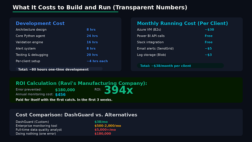252x142 pixels.
Task: Select '$180,000' in the cost comparison
Action: [103, 134]
